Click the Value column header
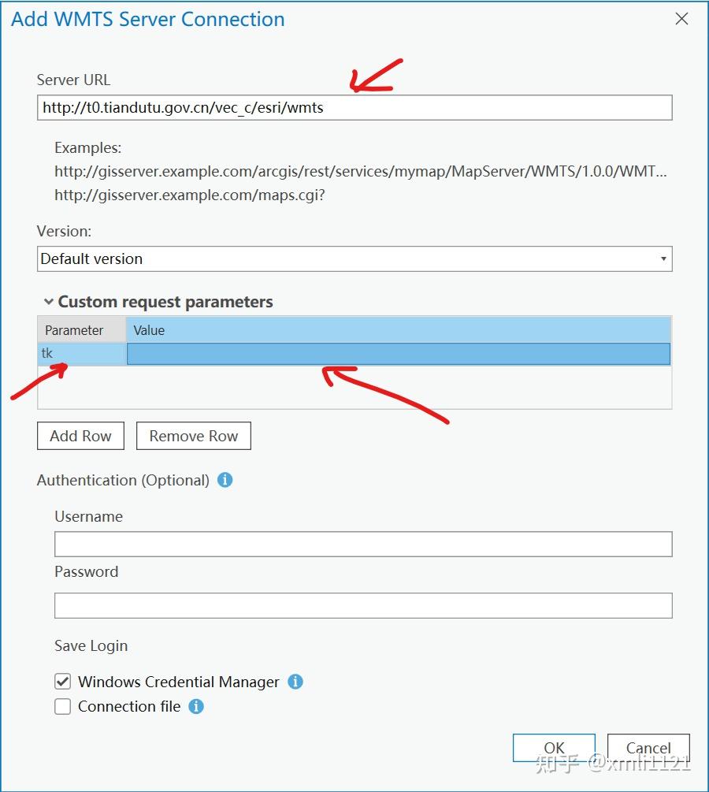 pos(399,330)
